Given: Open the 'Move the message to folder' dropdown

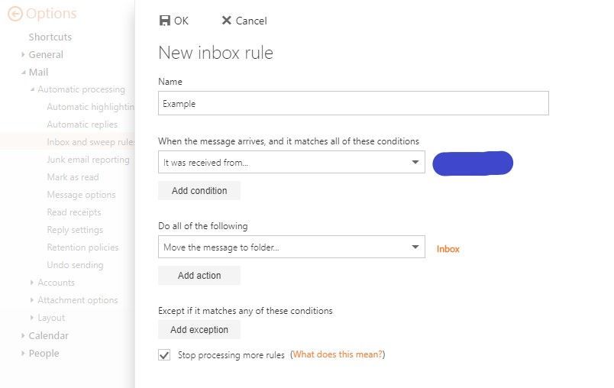Looking at the screenshot, I should (x=291, y=247).
